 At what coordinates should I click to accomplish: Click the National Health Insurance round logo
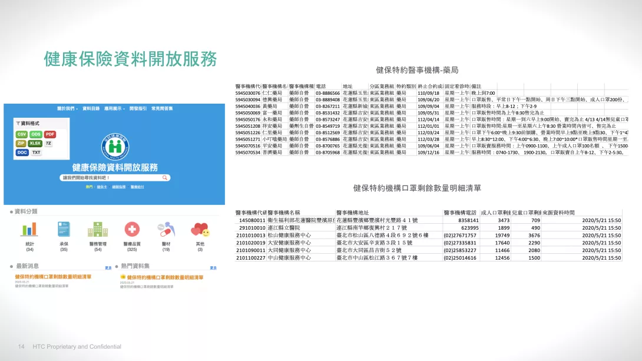coord(115,147)
